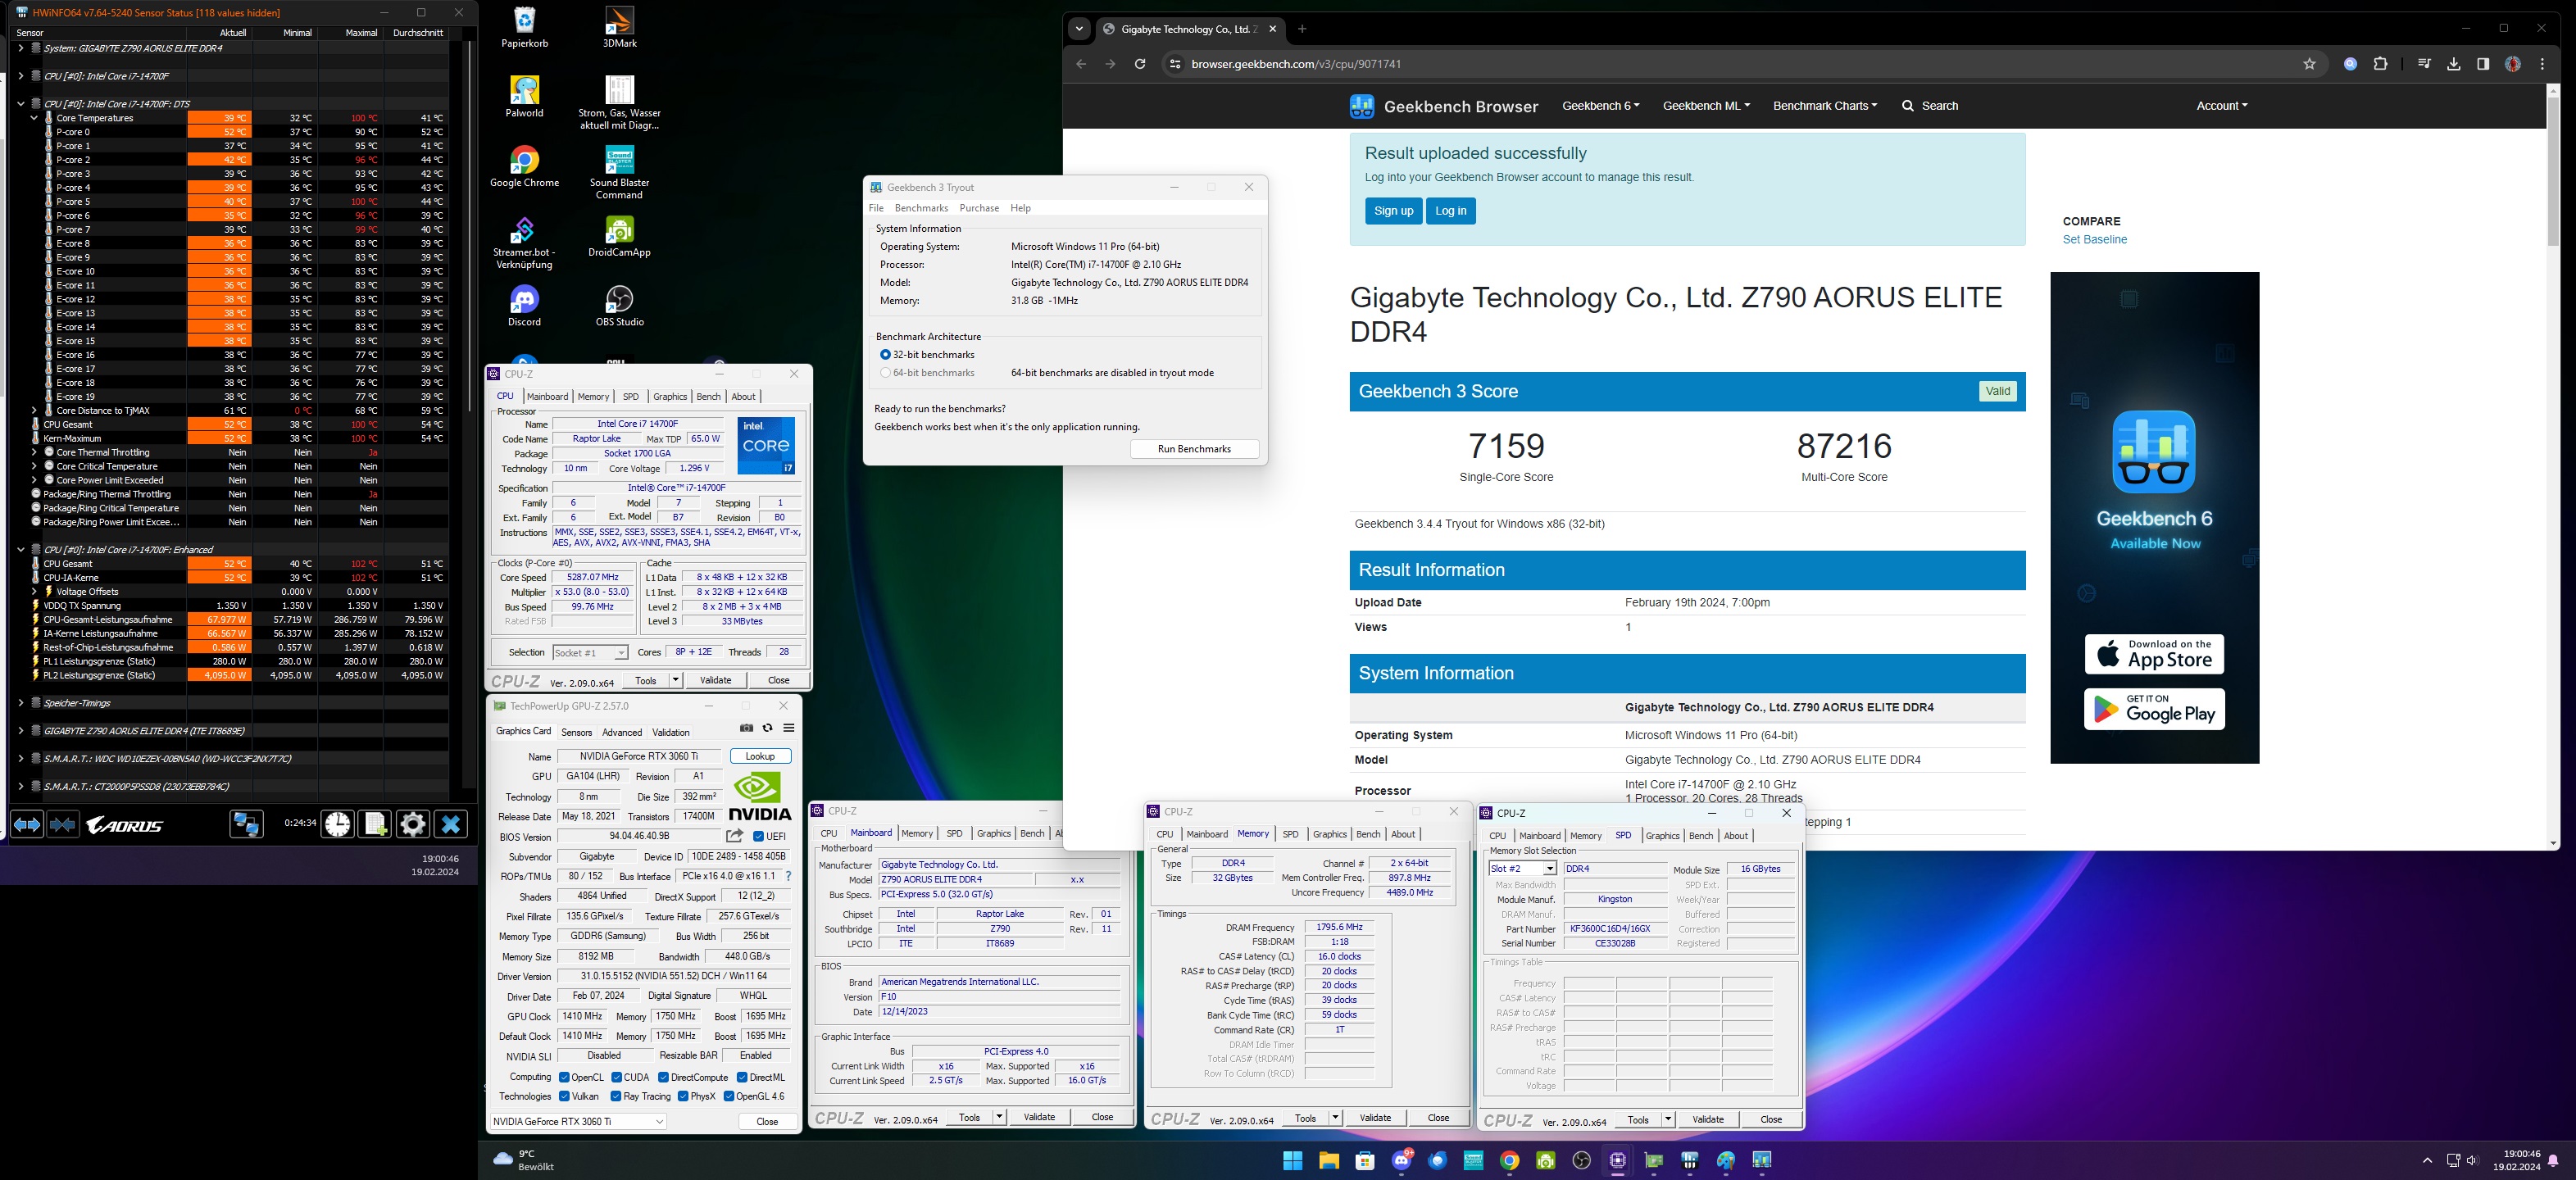Open DroidCamApp desktop icon

coord(620,237)
